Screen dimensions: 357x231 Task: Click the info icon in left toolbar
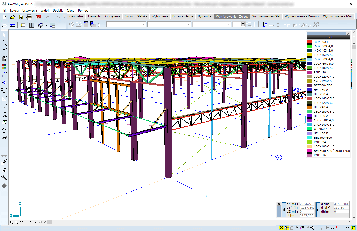pyautogui.click(x=4, y=186)
